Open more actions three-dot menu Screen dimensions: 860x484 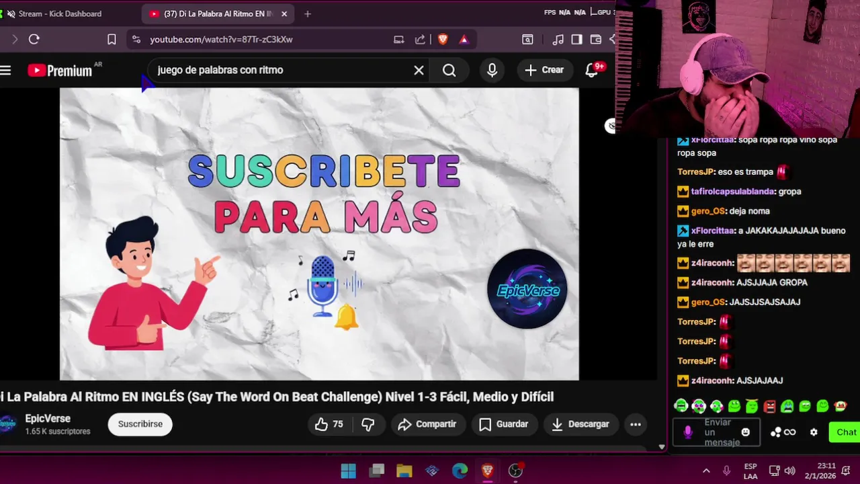click(x=636, y=424)
